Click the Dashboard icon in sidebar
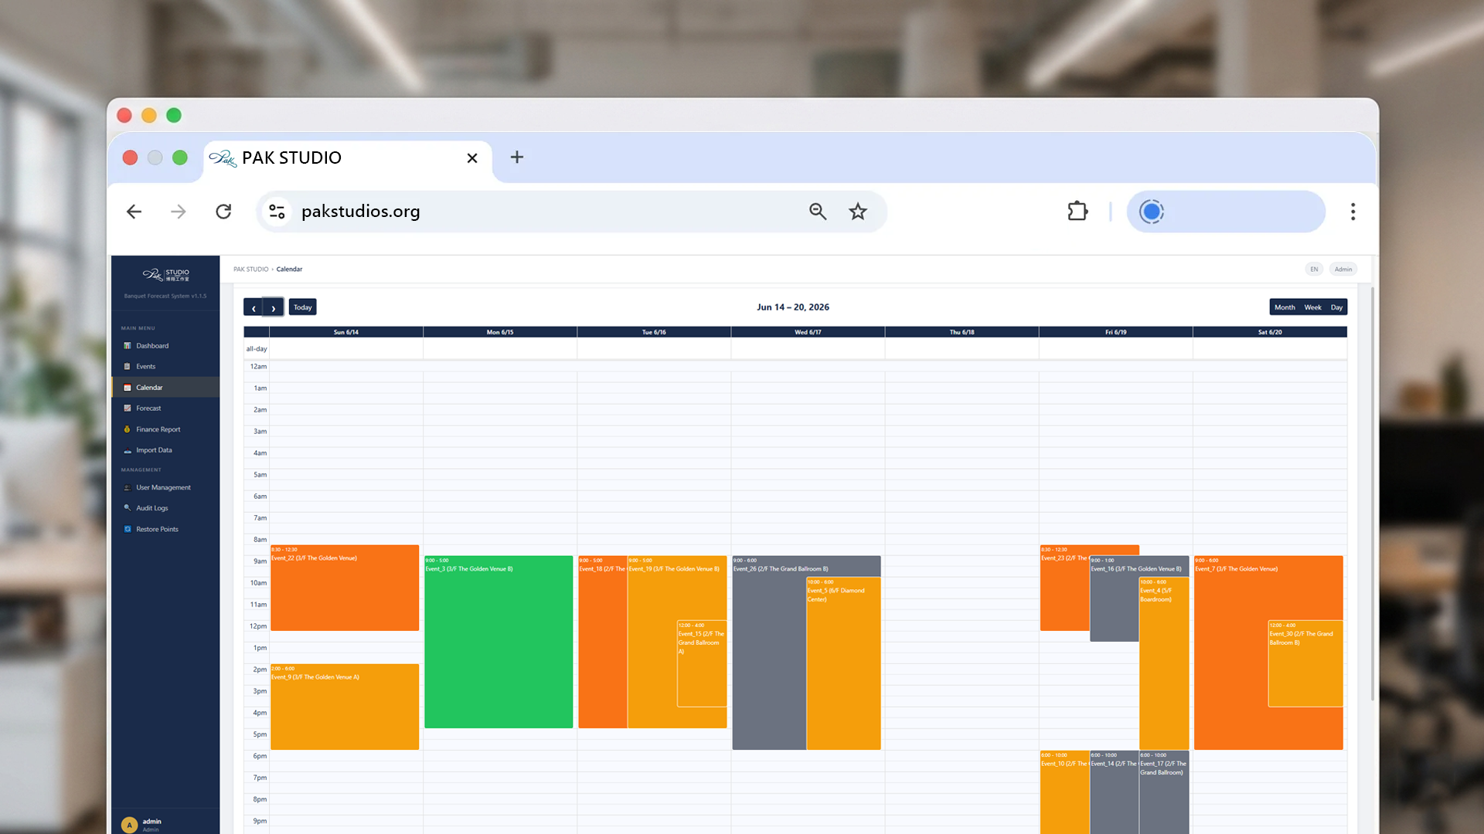1484x834 pixels. (128, 346)
